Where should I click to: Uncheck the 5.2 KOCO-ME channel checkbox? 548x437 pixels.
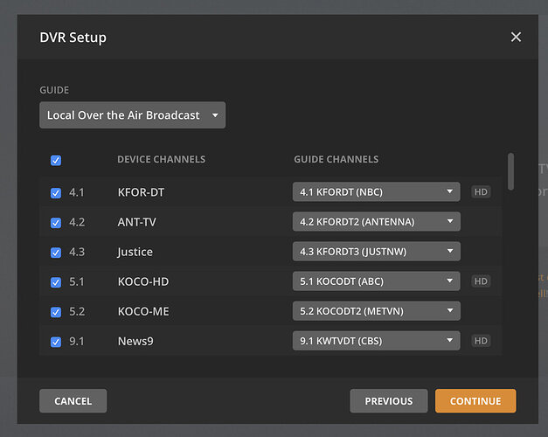(56, 311)
